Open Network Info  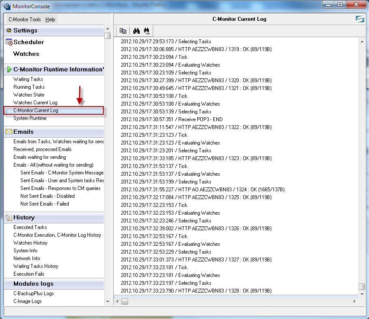tap(26, 258)
